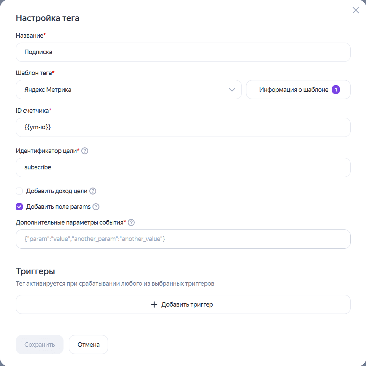366x366 pixels.
Task: Click the purple 1 badge on template info button
Action: (335, 89)
